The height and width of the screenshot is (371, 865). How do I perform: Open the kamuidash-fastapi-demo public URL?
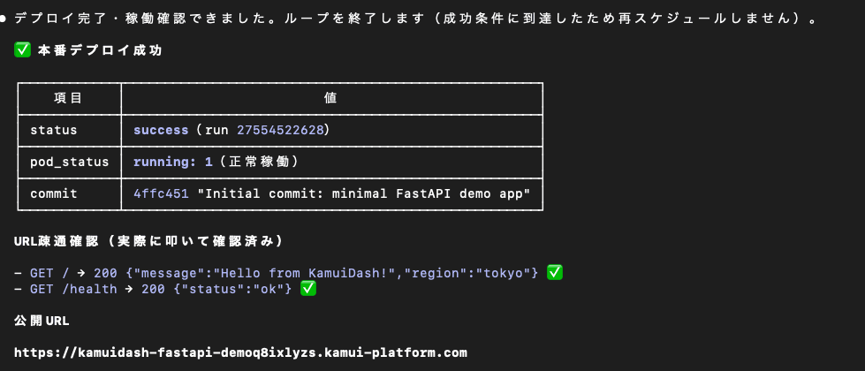pos(240,352)
